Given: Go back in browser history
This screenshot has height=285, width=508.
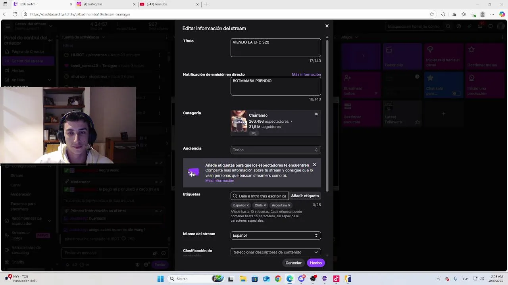Looking at the screenshot, I should coord(5,14).
